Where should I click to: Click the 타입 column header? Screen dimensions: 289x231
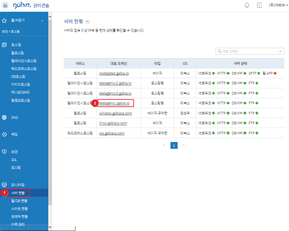(157, 63)
